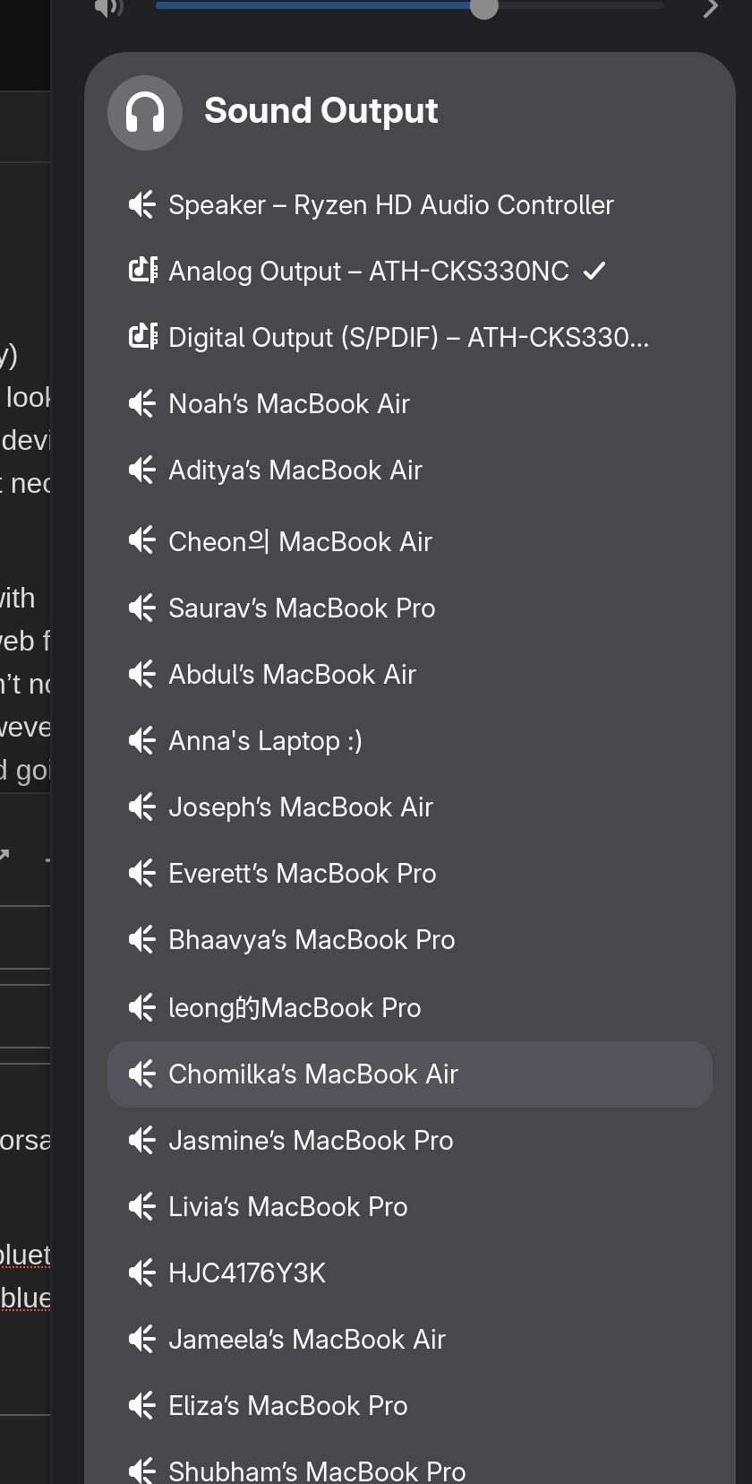
Task: Choose Digital Output (S/PDIF) – ATH-CKS330 device
Action: pyautogui.click(x=410, y=338)
